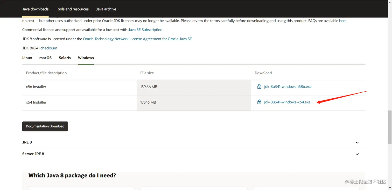Switch to the Linux tab
392x190 pixels.
tap(27, 58)
